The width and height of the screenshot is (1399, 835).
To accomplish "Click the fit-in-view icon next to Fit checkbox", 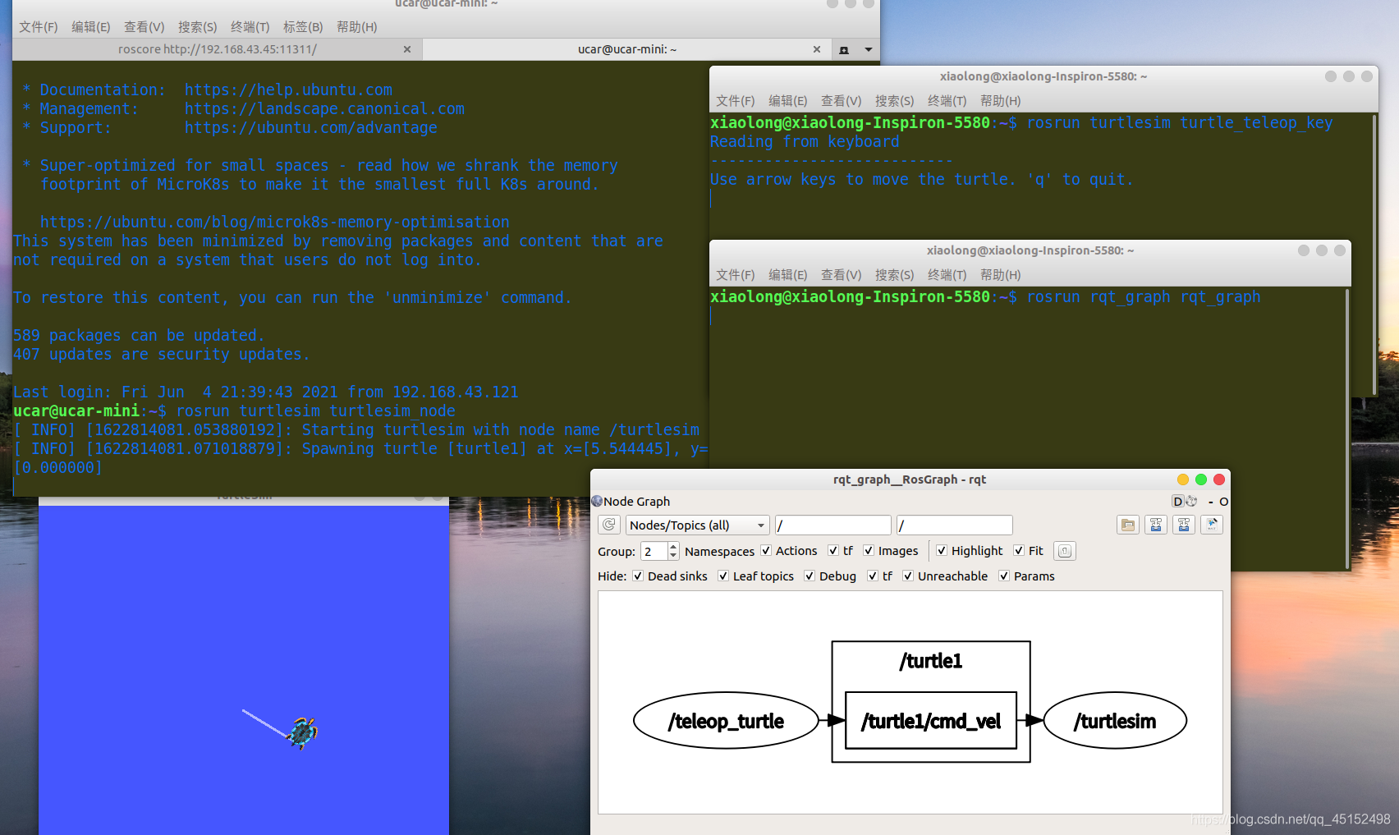I will tap(1064, 551).
